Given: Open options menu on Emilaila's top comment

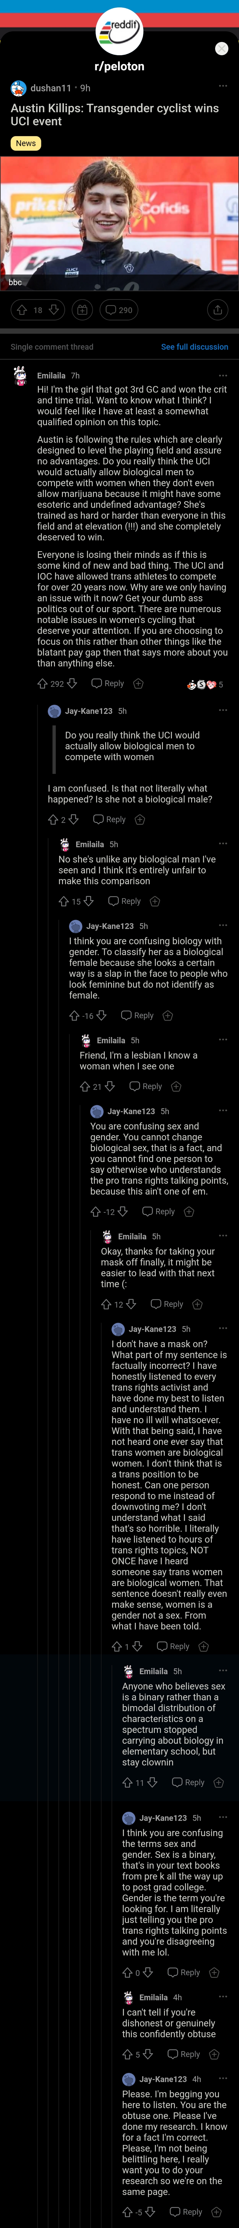Looking at the screenshot, I should click(x=222, y=375).
